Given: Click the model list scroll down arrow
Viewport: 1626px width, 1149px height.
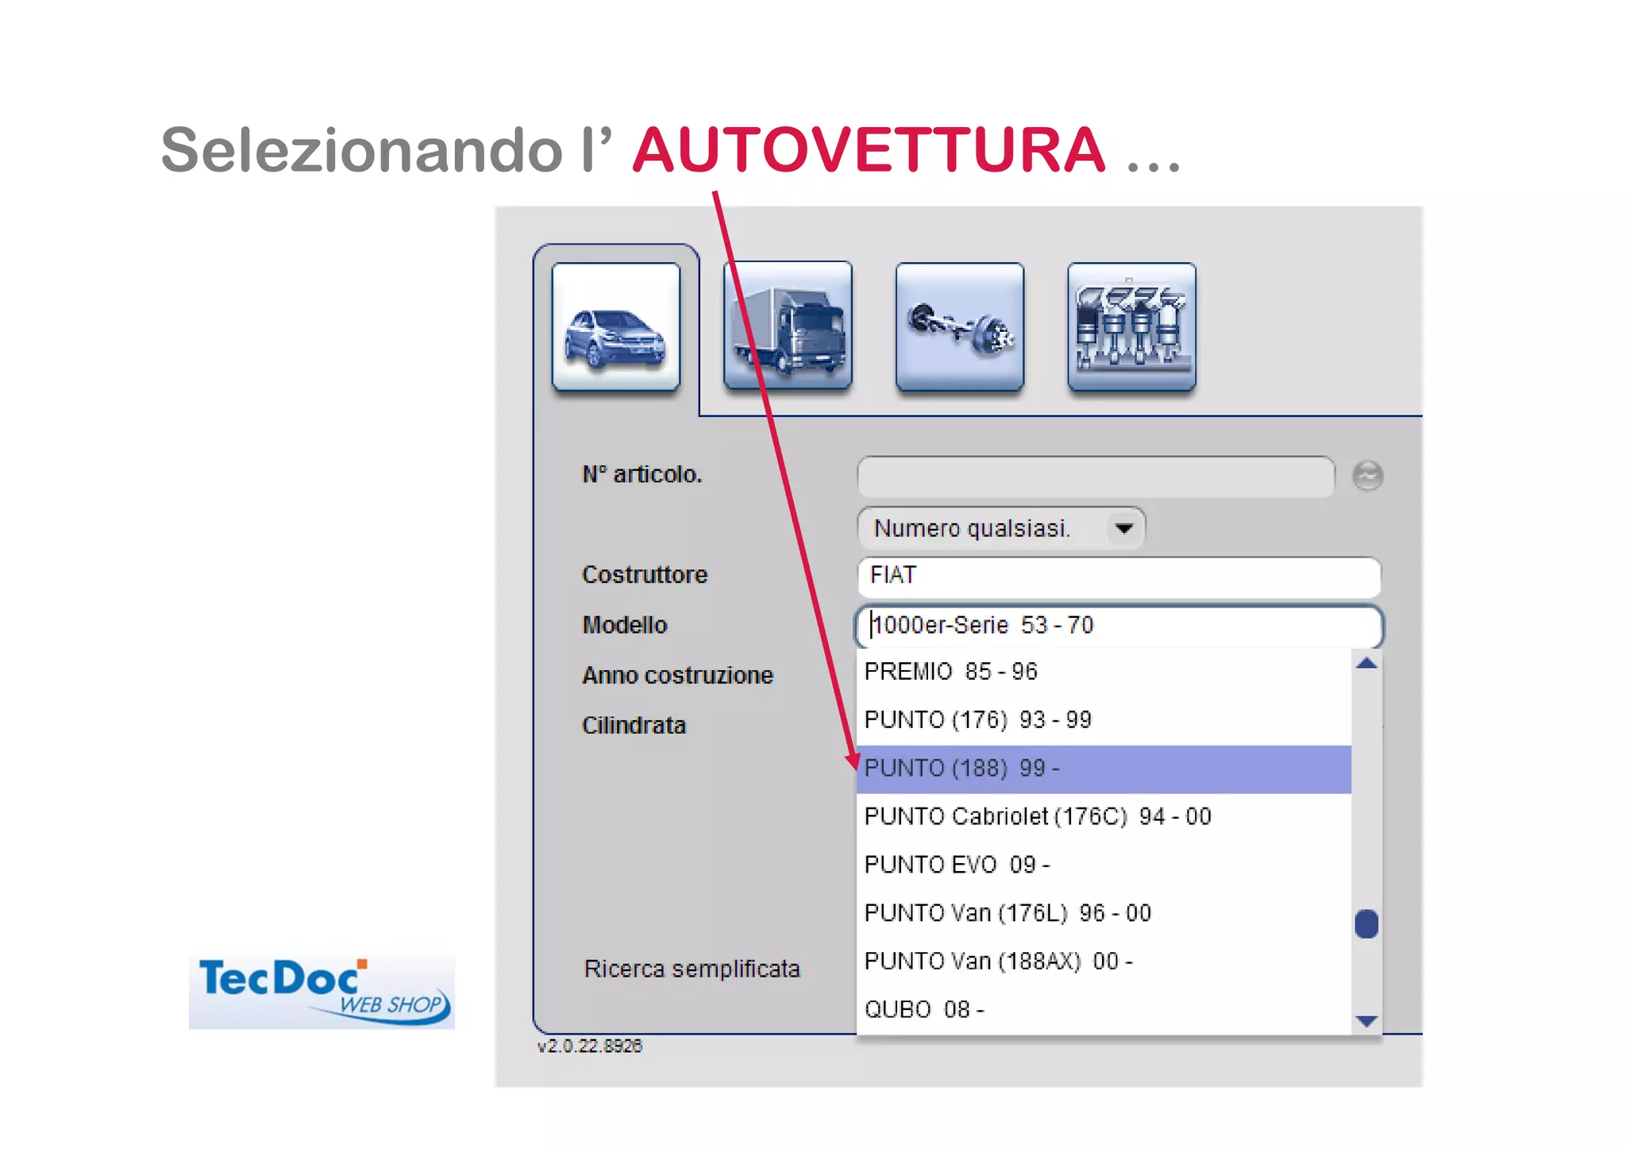Looking at the screenshot, I should click(1366, 1020).
